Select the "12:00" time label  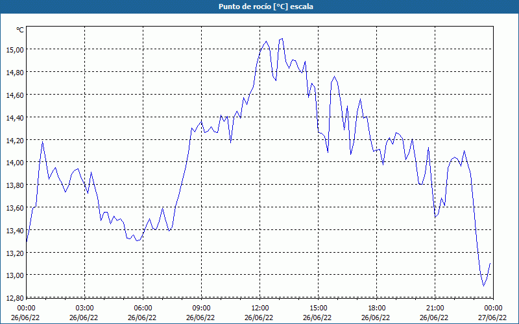click(260, 308)
